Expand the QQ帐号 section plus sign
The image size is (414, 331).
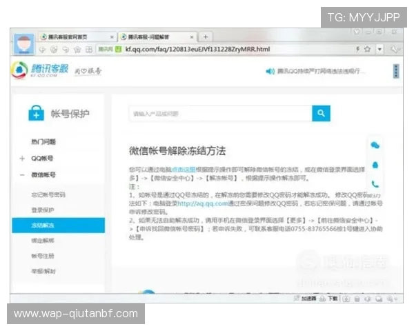click(x=22, y=159)
